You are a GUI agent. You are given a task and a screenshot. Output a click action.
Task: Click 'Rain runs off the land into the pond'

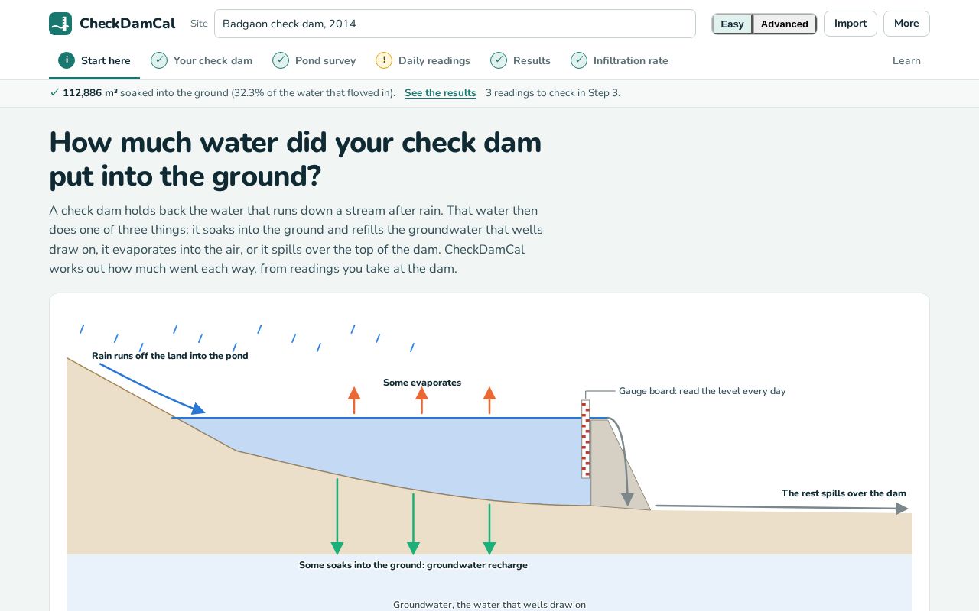[x=170, y=356]
